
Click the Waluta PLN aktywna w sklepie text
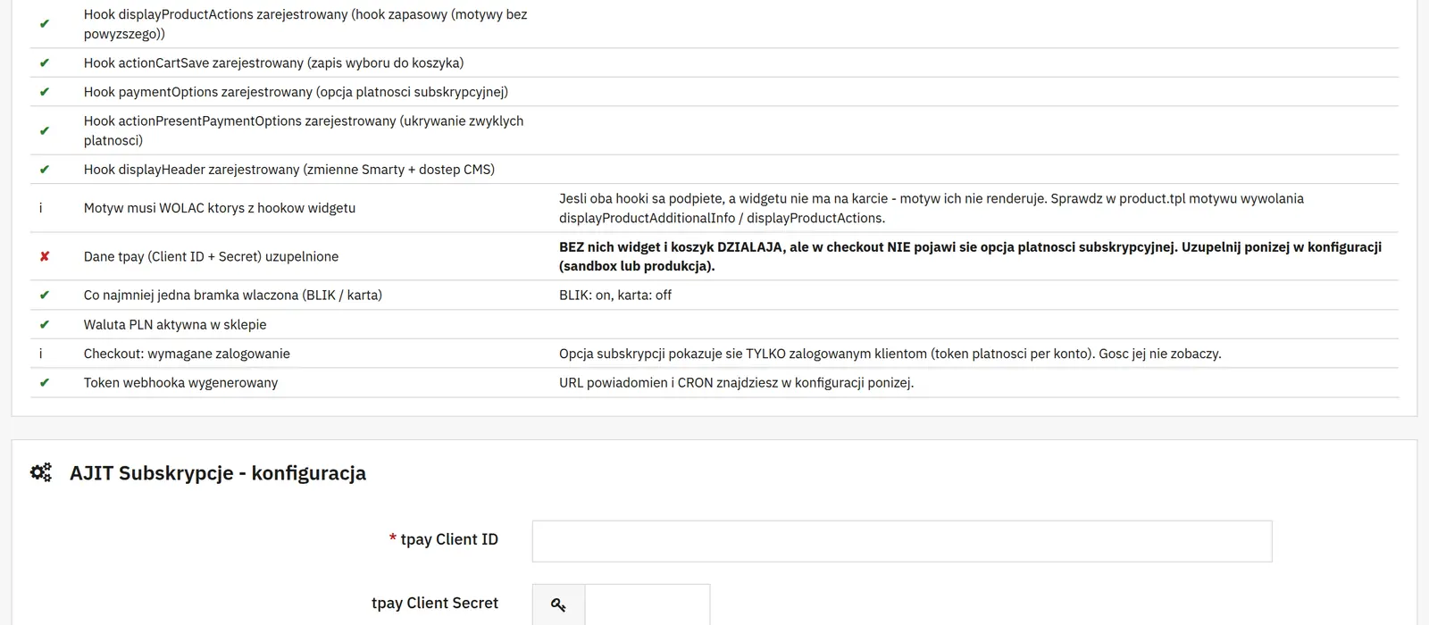point(175,325)
